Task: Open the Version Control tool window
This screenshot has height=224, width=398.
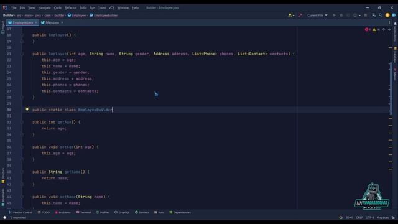Action: click(x=21, y=212)
